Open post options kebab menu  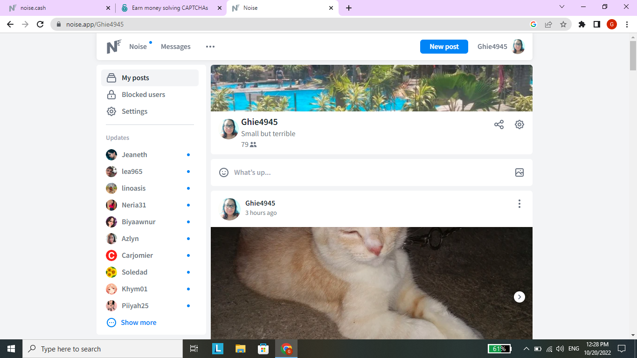click(x=519, y=204)
